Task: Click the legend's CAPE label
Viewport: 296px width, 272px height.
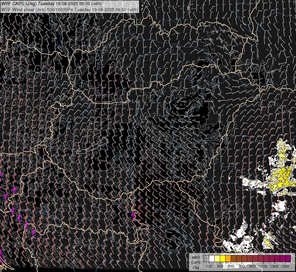Action: tap(196, 263)
